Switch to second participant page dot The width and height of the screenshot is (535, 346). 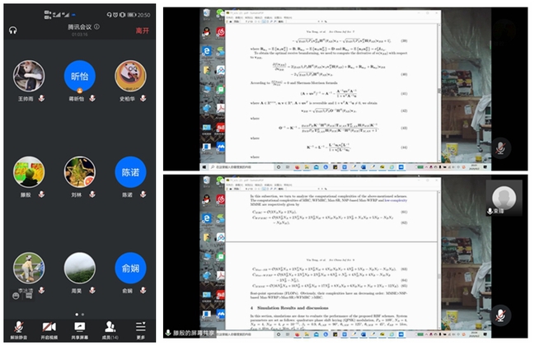click(x=82, y=315)
